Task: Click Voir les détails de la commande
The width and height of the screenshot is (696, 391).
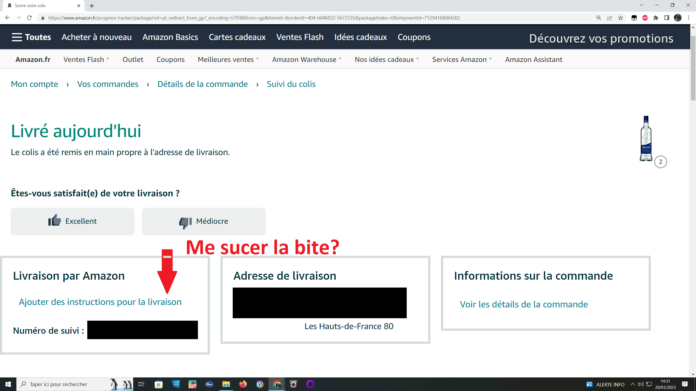Action: (x=524, y=304)
